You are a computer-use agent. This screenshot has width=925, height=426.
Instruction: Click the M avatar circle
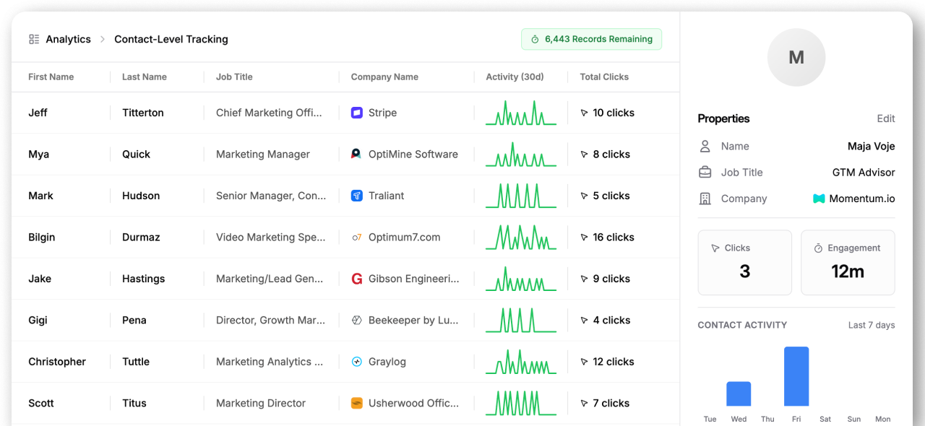[796, 58]
